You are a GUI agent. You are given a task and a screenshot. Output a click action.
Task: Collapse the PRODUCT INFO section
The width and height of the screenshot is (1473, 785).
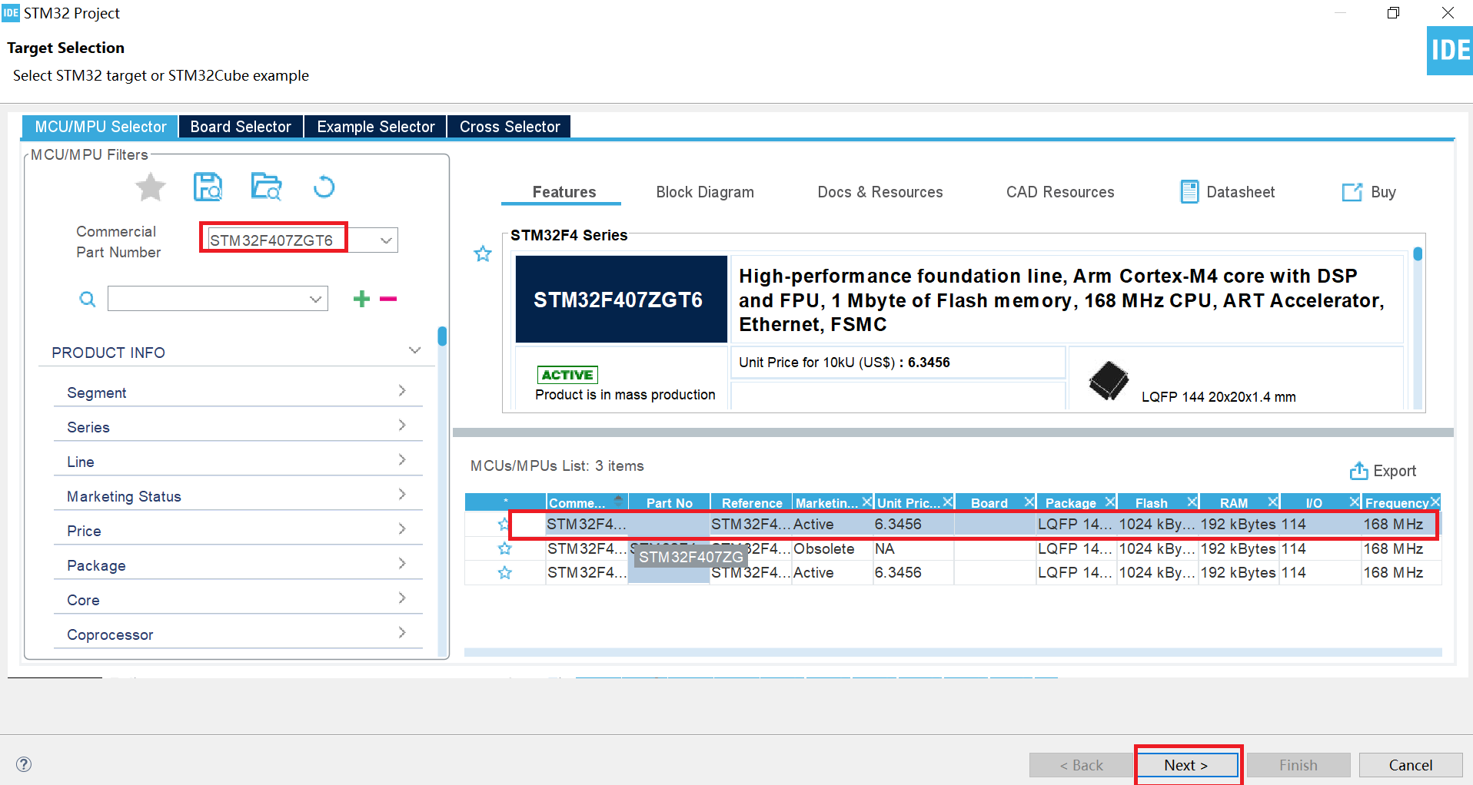point(415,350)
